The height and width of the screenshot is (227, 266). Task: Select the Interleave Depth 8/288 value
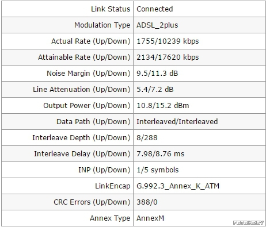click(x=147, y=138)
